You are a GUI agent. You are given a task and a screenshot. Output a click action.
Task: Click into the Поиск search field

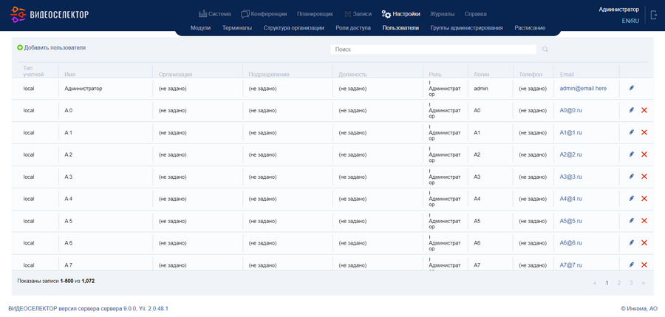click(434, 50)
